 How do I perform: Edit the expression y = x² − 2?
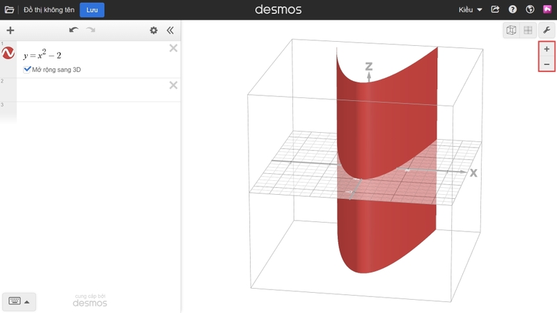[42, 55]
